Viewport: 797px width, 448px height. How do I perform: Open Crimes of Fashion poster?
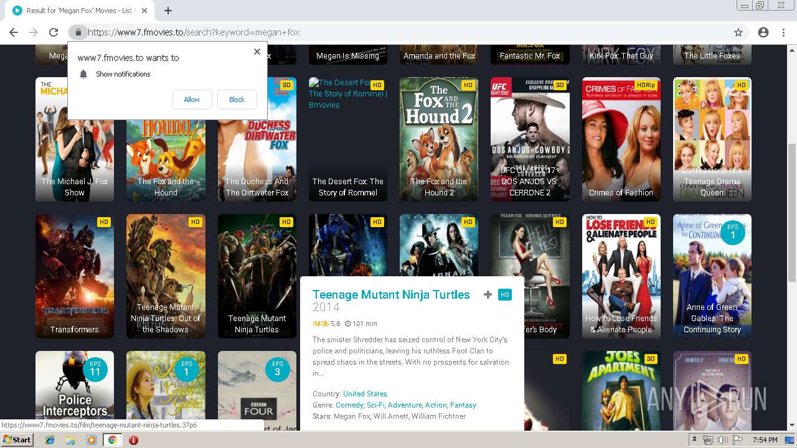tap(621, 139)
